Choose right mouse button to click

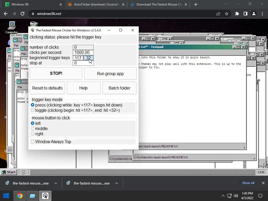click(33, 134)
